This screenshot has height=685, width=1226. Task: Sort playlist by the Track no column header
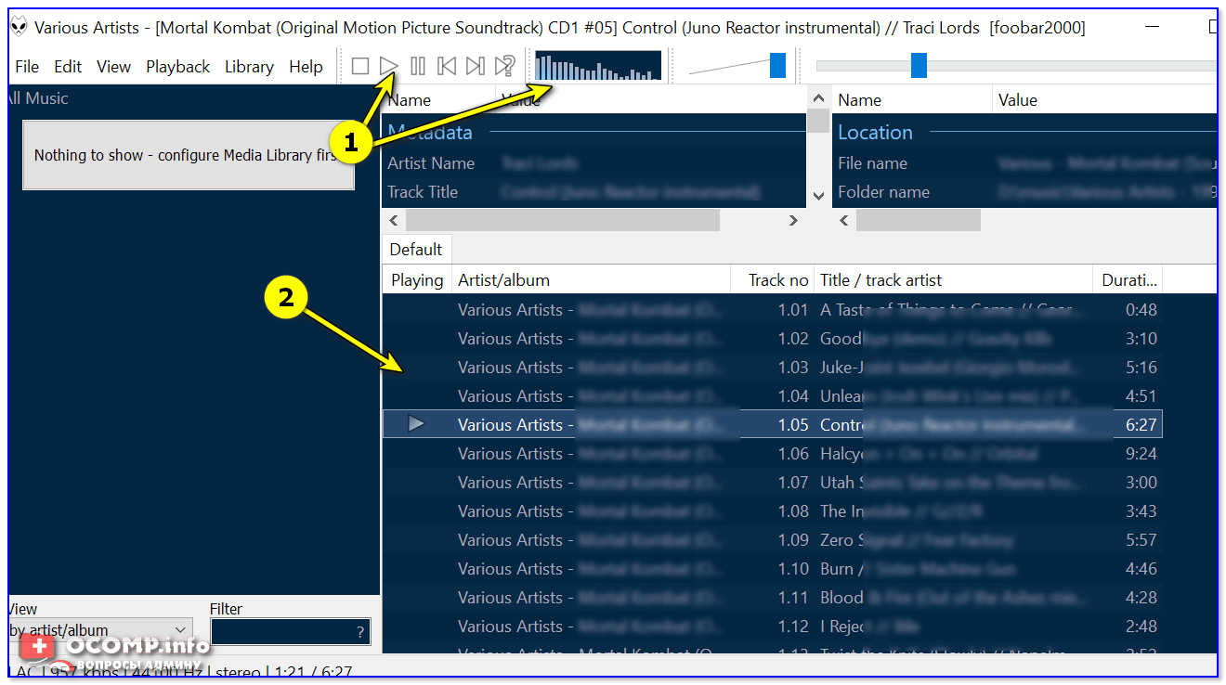[777, 280]
